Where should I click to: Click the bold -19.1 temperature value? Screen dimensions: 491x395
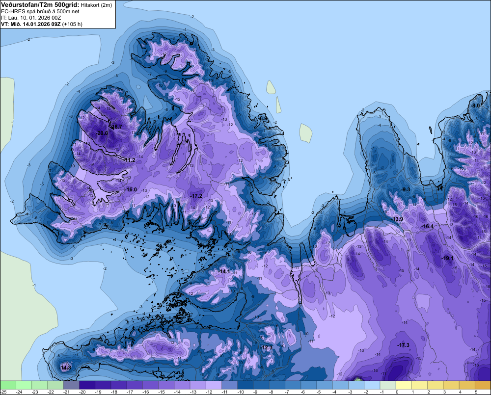[x=448, y=258]
